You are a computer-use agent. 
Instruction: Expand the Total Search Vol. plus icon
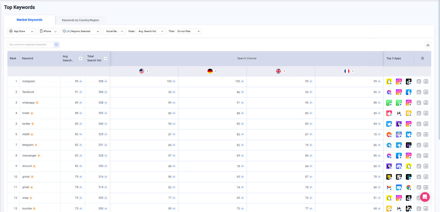point(105,58)
